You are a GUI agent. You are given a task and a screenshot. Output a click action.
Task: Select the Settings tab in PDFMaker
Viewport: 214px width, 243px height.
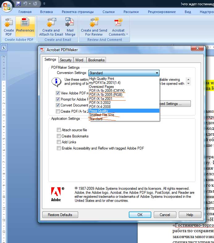click(50, 59)
